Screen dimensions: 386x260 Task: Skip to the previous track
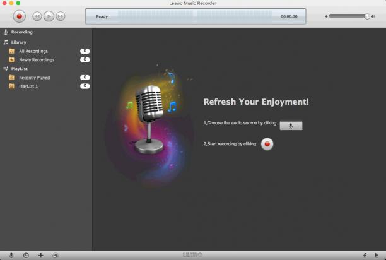click(37, 16)
